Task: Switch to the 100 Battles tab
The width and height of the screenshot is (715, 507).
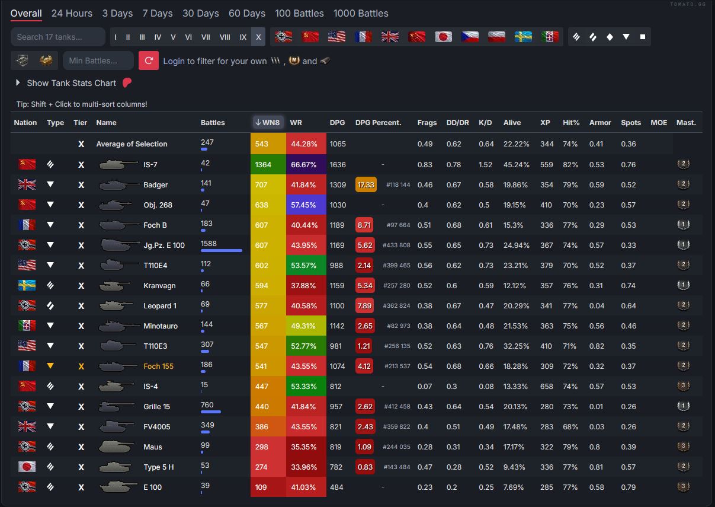Action: 299,13
